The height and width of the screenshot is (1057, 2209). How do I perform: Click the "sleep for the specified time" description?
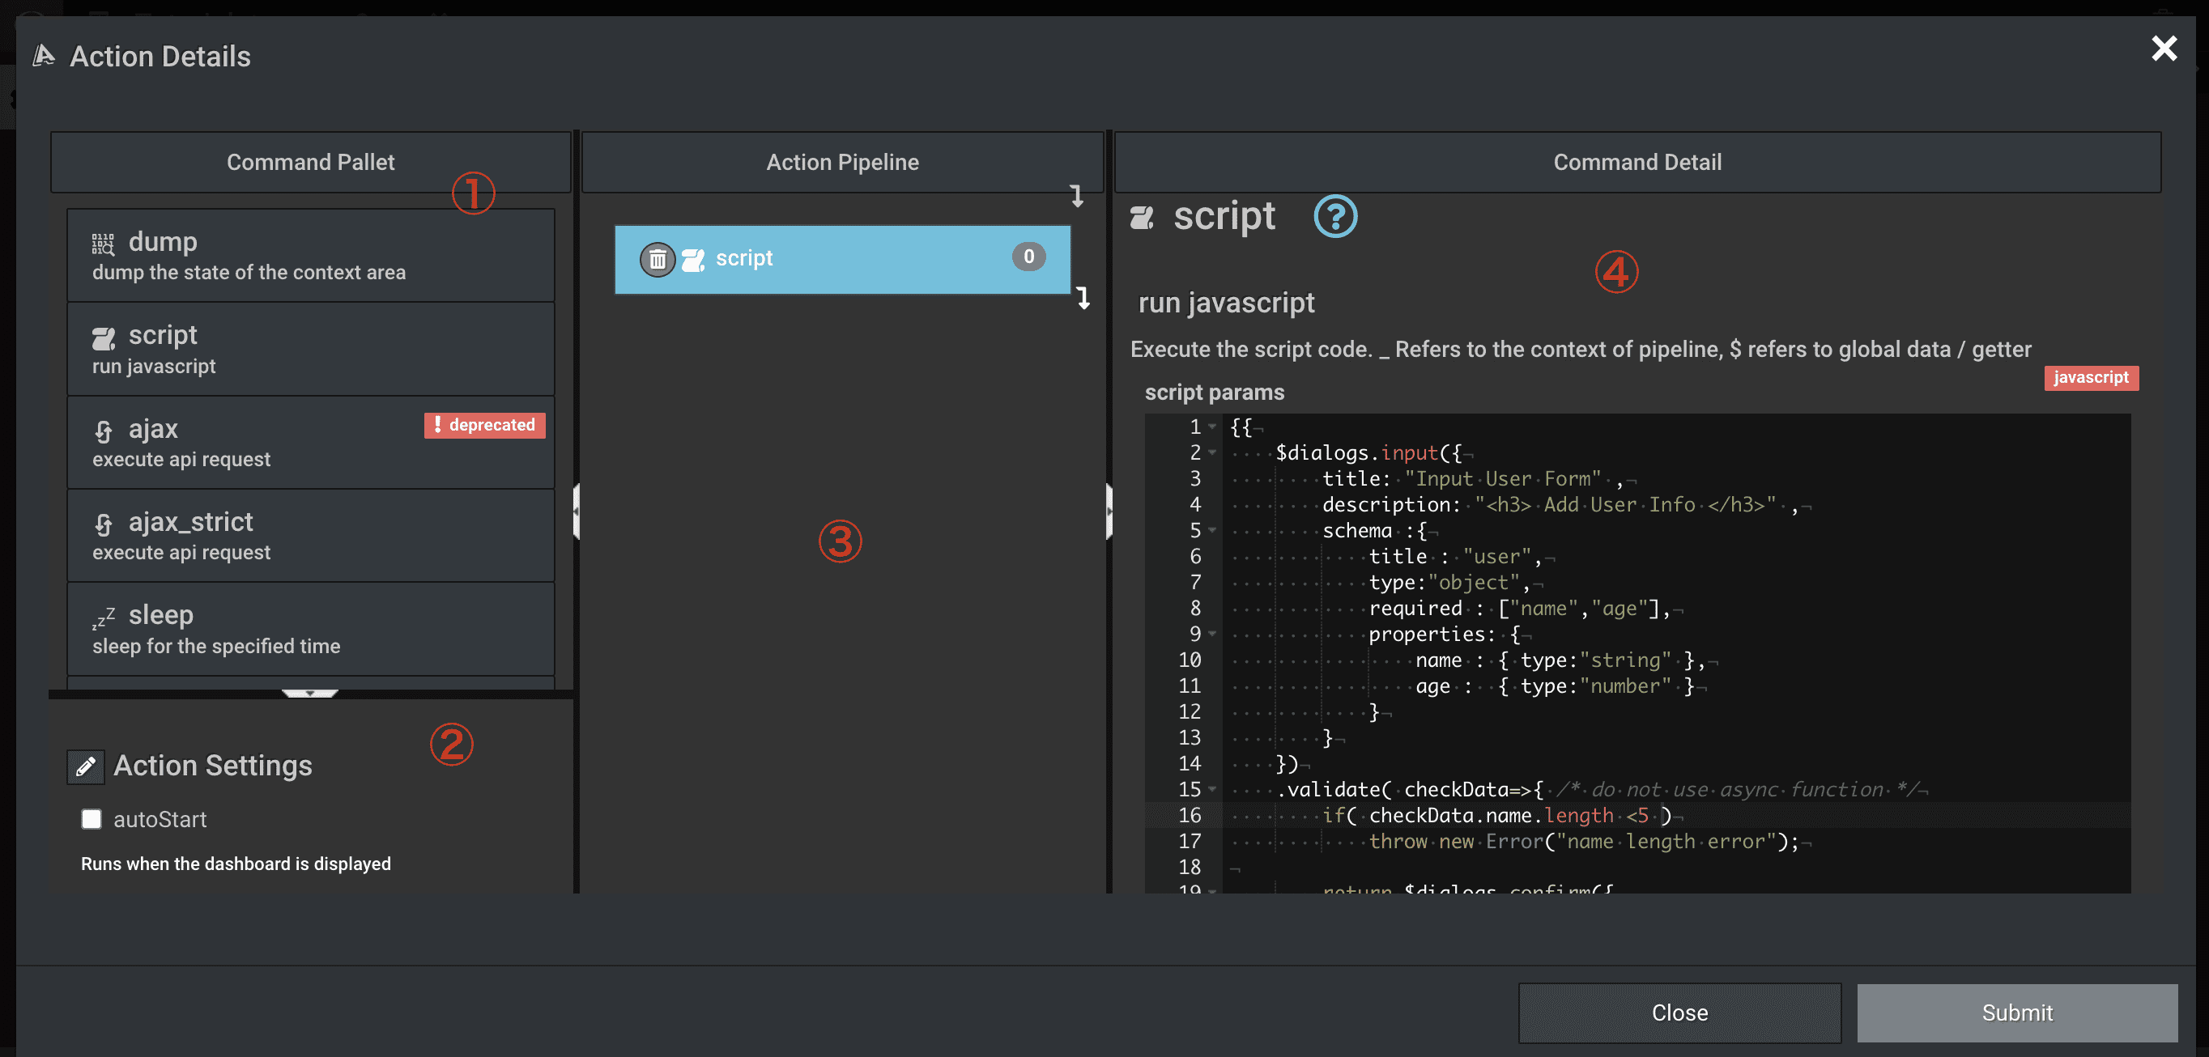[216, 647]
